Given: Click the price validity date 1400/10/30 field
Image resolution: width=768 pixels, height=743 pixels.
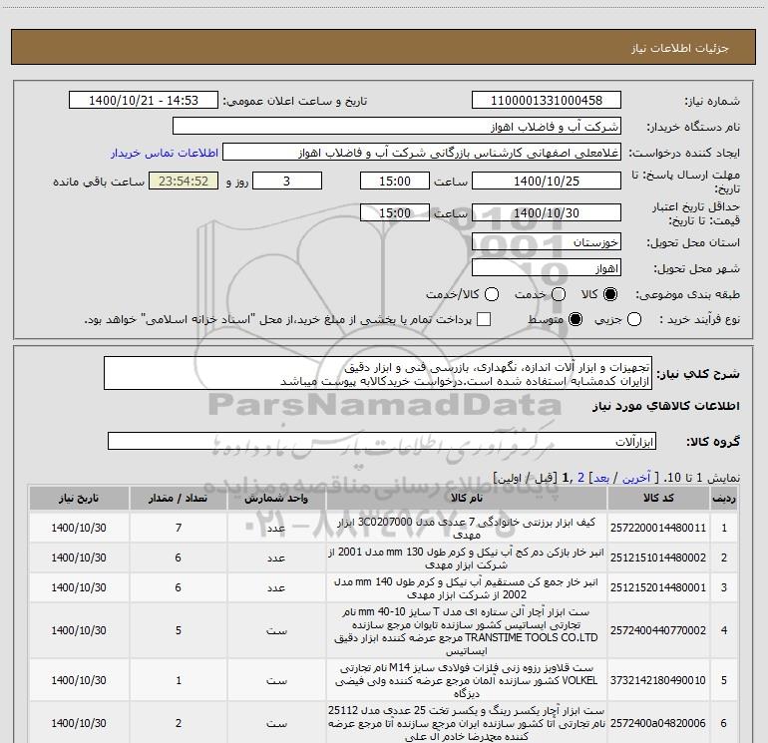Looking at the screenshot, I should click(547, 212).
